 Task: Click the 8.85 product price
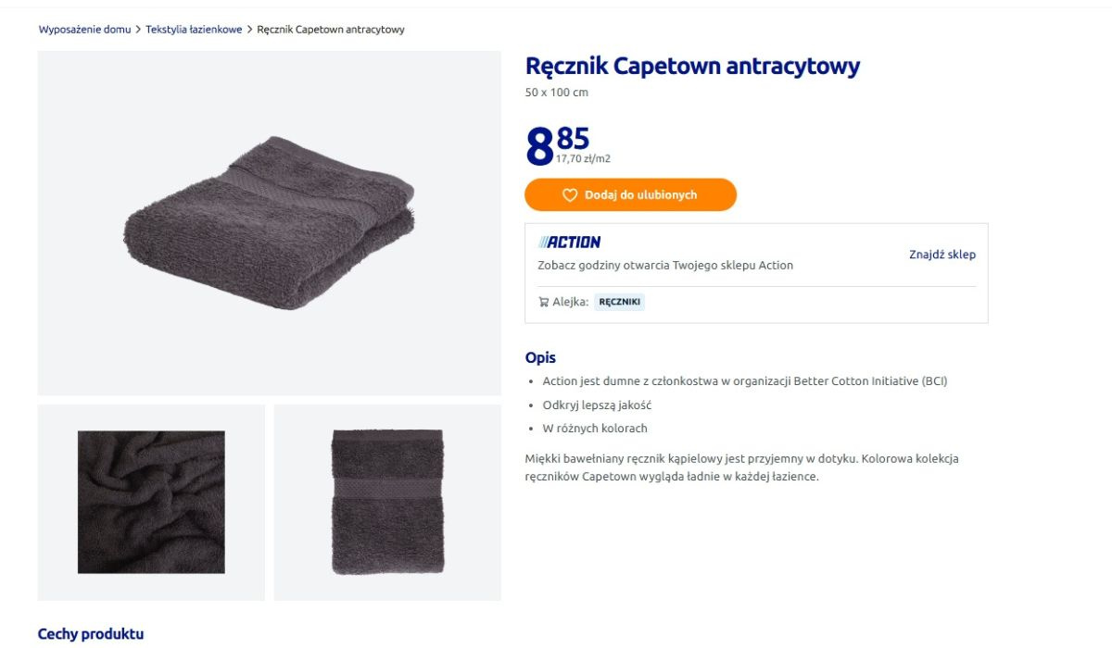(556, 145)
